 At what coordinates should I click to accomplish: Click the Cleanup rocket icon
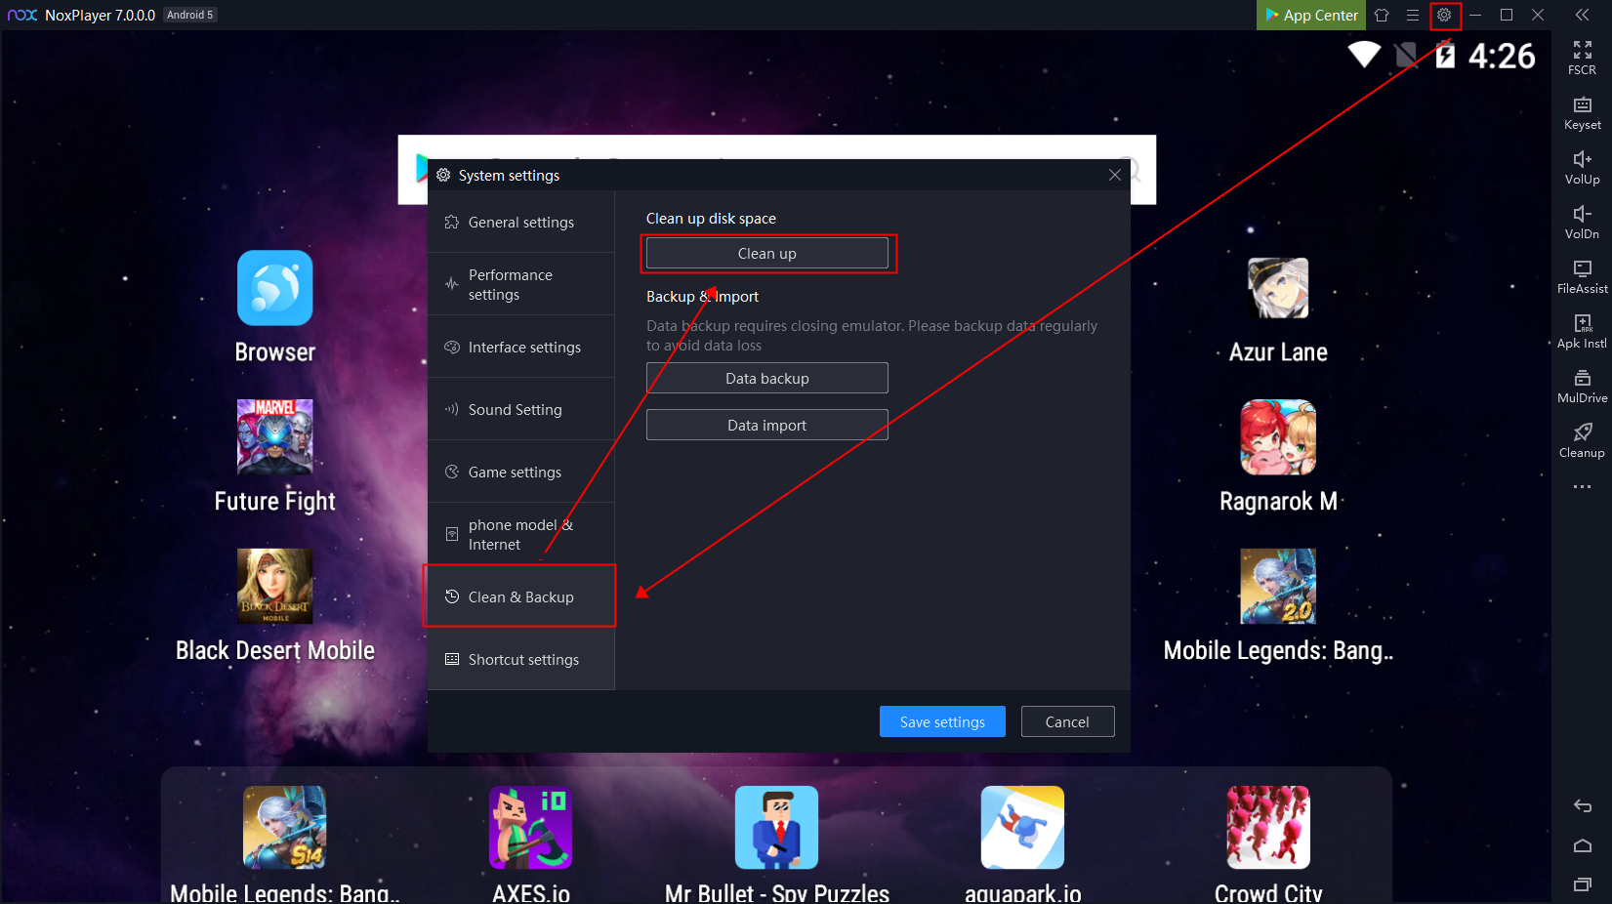(1582, 439)
